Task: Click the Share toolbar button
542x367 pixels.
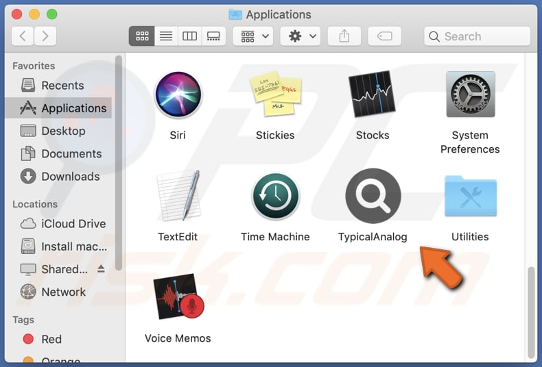Action: click(x=344, y=36)
